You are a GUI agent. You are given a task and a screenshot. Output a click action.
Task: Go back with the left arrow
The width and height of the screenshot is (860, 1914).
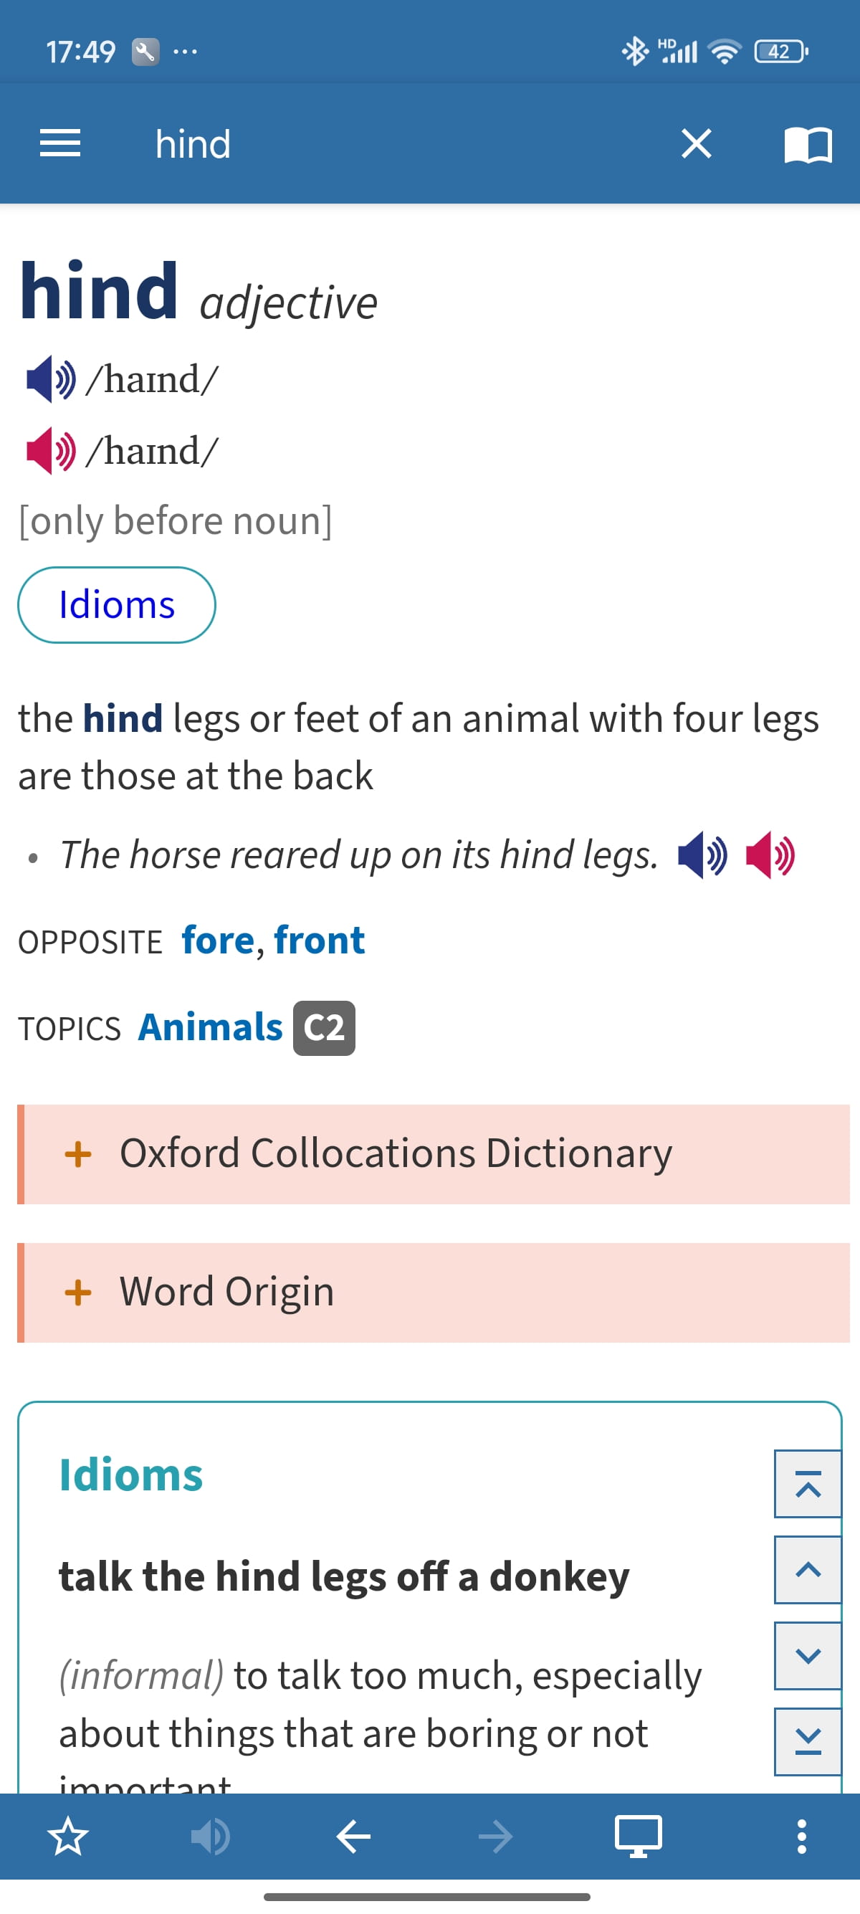pyautogui.click(x=353, y=1837)
